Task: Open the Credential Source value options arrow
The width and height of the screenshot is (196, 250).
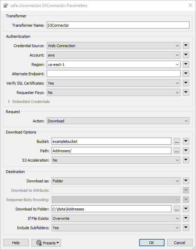Action: (x=186, y=46)
